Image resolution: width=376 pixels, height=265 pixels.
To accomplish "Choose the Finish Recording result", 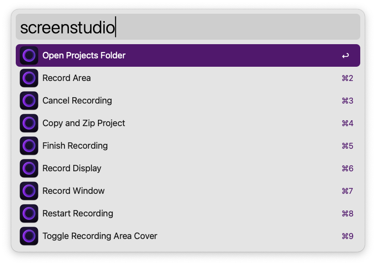I will 75,146.
